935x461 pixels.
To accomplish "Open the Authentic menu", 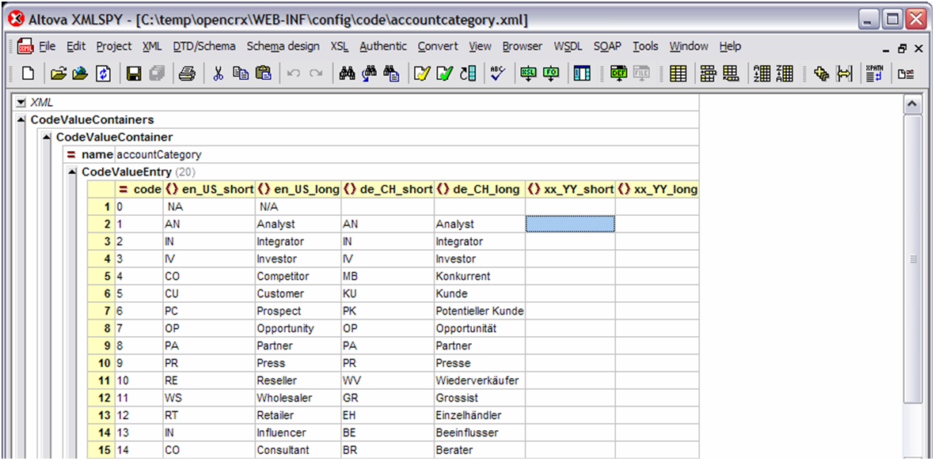I will point(383,46).
